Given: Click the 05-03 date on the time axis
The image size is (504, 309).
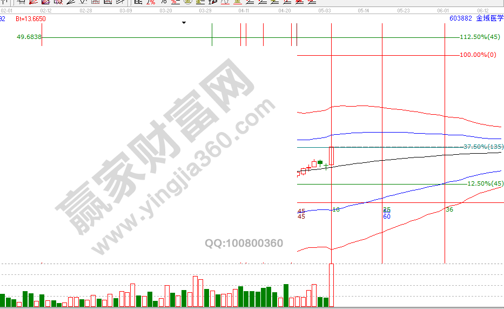Looking at the screenshot, I should [324, 10].
